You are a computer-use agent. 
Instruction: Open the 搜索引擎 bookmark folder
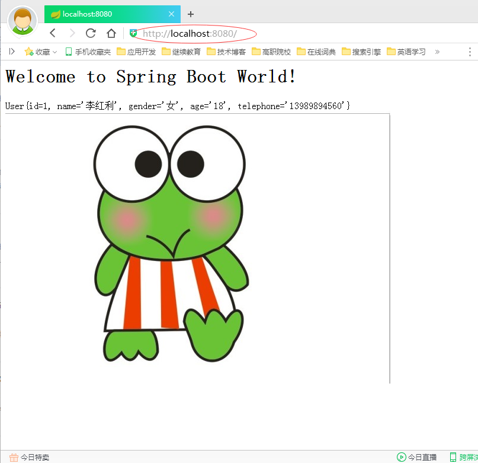(361, 52)
